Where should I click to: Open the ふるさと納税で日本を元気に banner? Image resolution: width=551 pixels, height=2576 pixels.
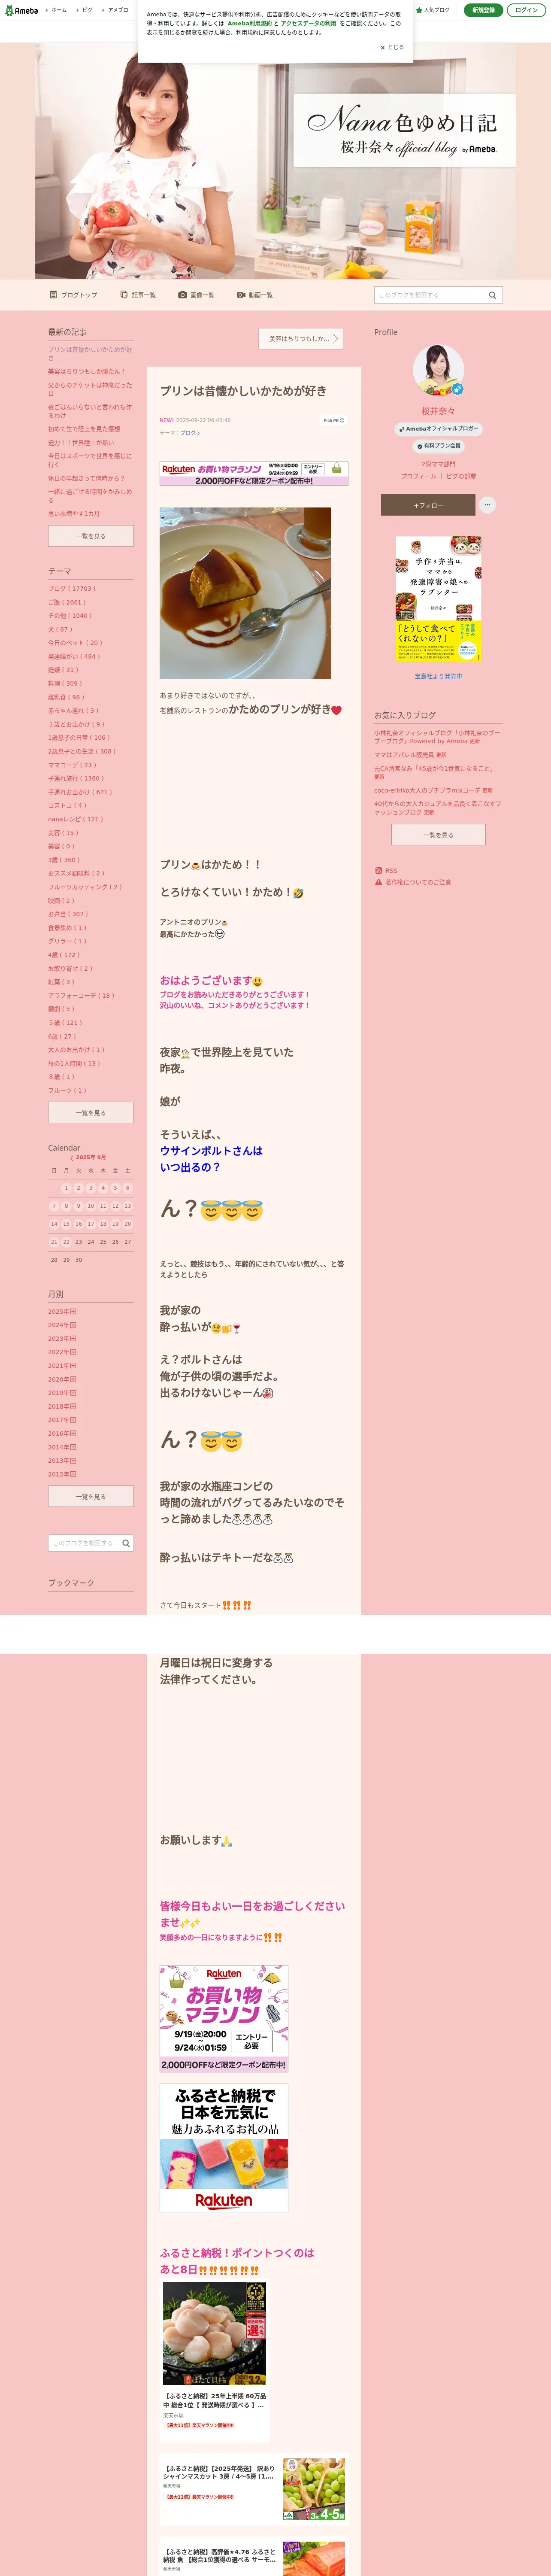coord(224,2147)
